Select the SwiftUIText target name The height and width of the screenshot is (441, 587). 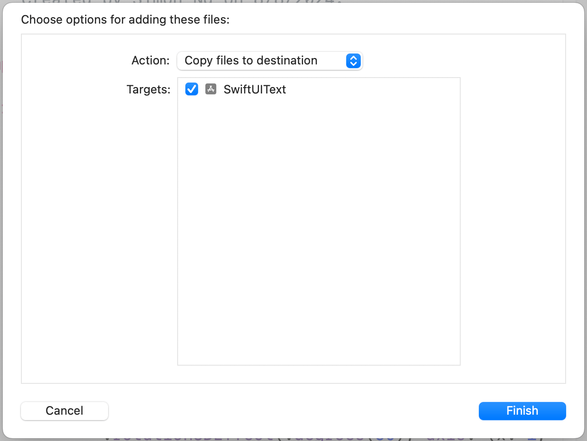coord(254,89)
